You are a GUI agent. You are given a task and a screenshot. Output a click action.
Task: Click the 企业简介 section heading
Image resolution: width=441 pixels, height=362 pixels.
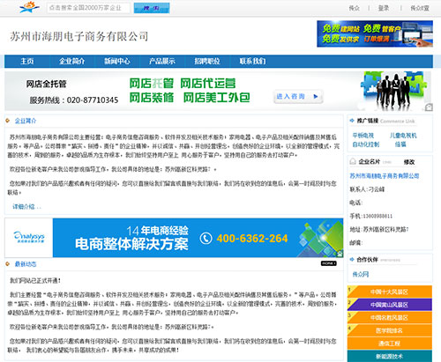coord(26,121)
